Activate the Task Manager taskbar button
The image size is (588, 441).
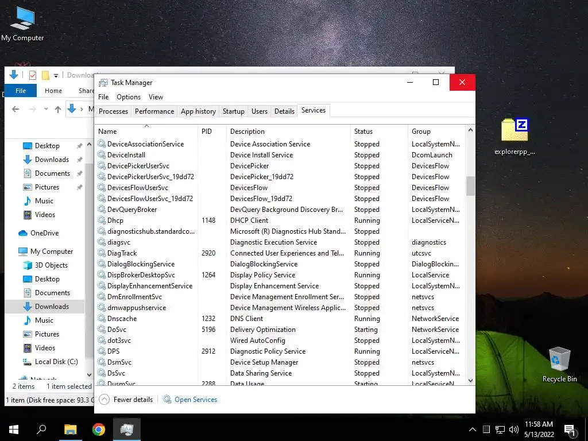[x=127, y=430]
